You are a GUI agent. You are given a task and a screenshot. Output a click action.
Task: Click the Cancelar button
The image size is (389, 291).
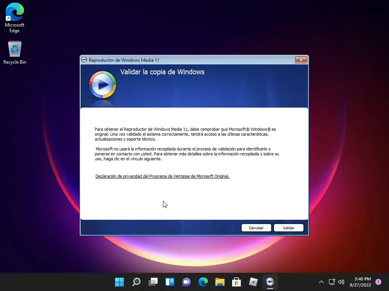[x=256, y=228]
